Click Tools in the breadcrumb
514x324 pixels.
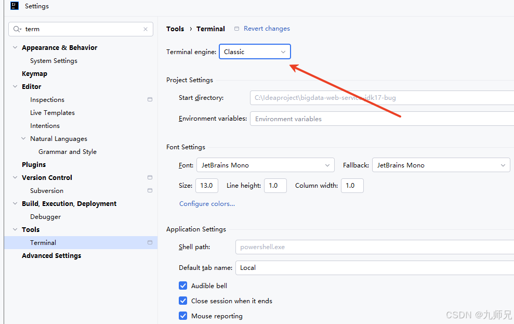(175, 29)
